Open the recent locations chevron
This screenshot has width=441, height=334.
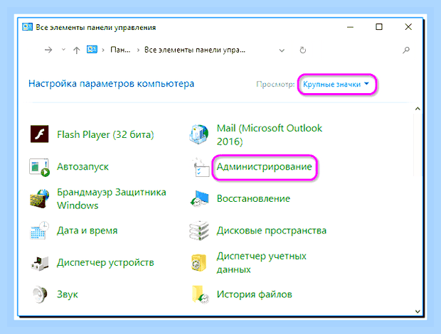pyautogui.click(x=63, y=50)
